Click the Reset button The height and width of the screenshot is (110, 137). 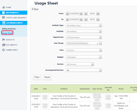click(x=47, y=77)
